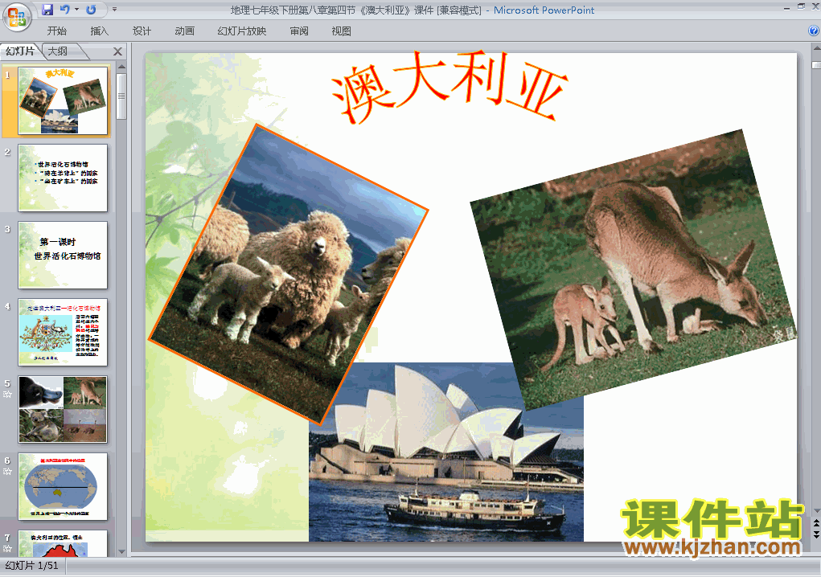Select the sheep photo on the slide

pyautogui.click(x=289, y=274)
